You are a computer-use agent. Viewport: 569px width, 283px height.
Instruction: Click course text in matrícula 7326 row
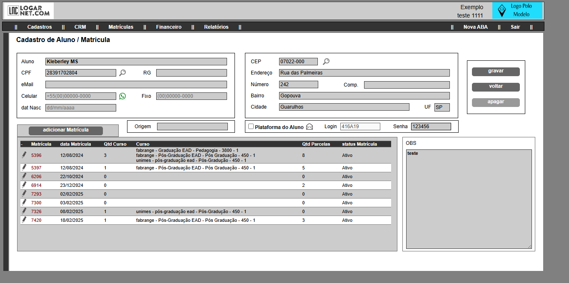pos(191,212)
